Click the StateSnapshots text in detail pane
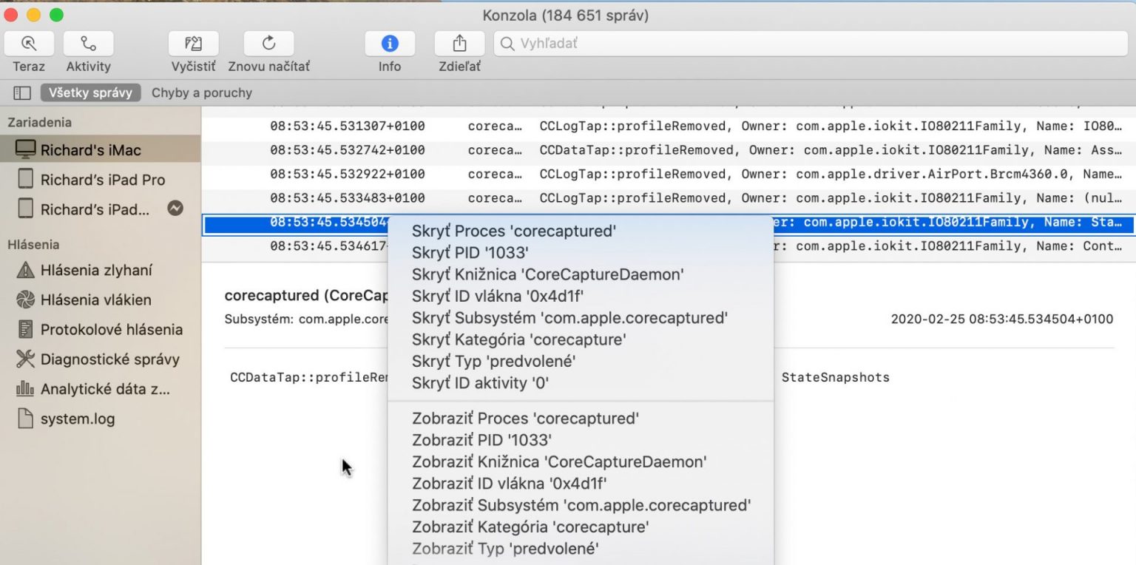Image resolution: width=1136 pixels, height=565 pixels. (836, 377)
